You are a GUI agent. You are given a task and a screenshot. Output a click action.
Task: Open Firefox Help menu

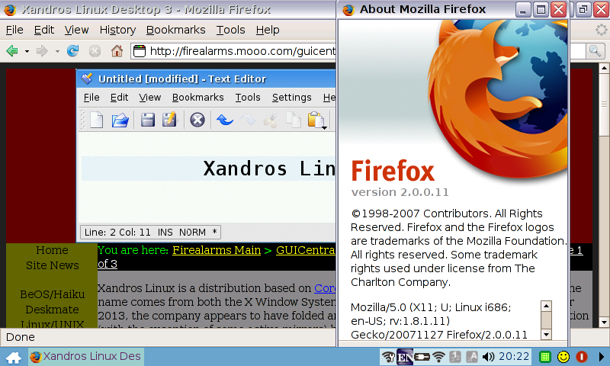click(268, 30)
